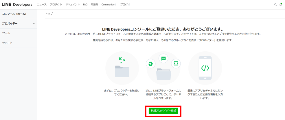Click the green login arrow icon
The height and width of the screenshot is (120, 285).
(150, 64)
